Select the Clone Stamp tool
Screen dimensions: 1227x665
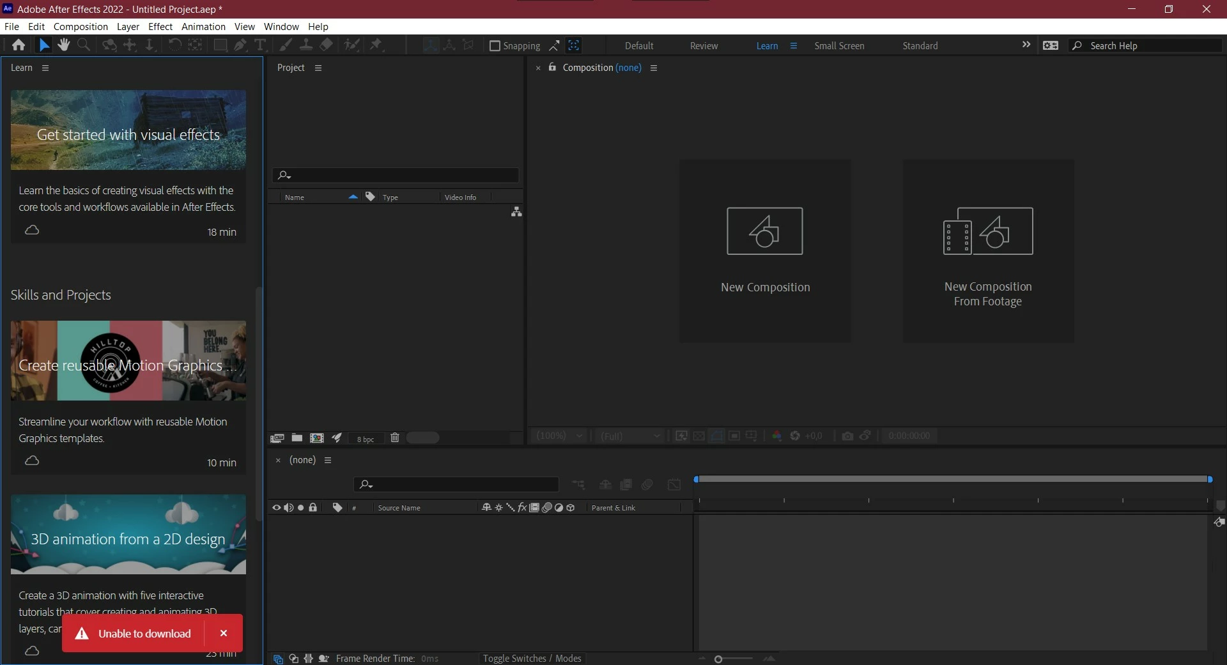click(x=306, y=45)
